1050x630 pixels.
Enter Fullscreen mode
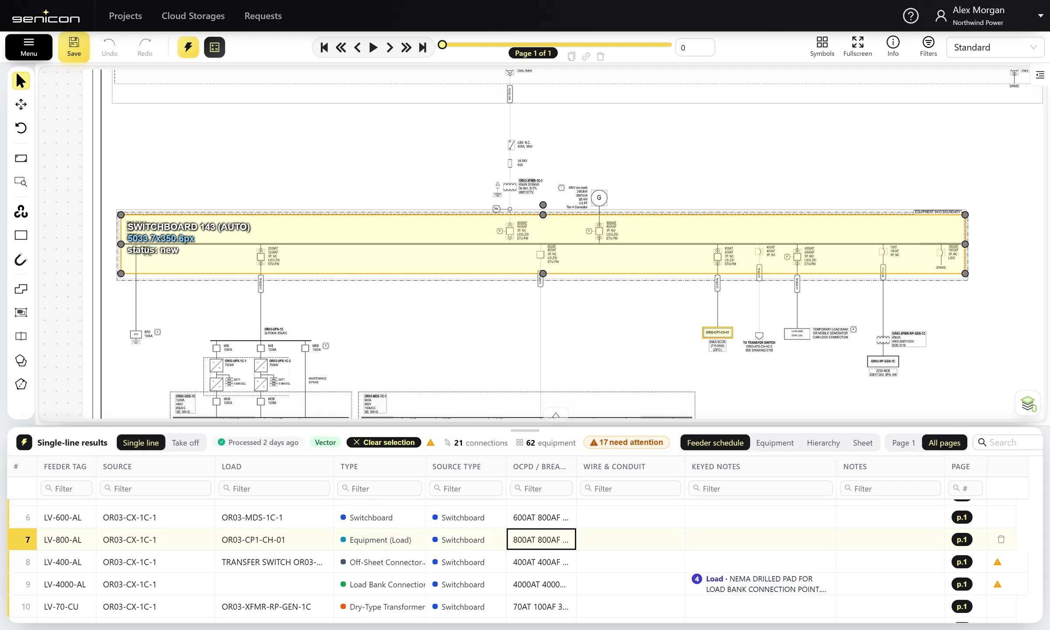click(x=857, y=46)
